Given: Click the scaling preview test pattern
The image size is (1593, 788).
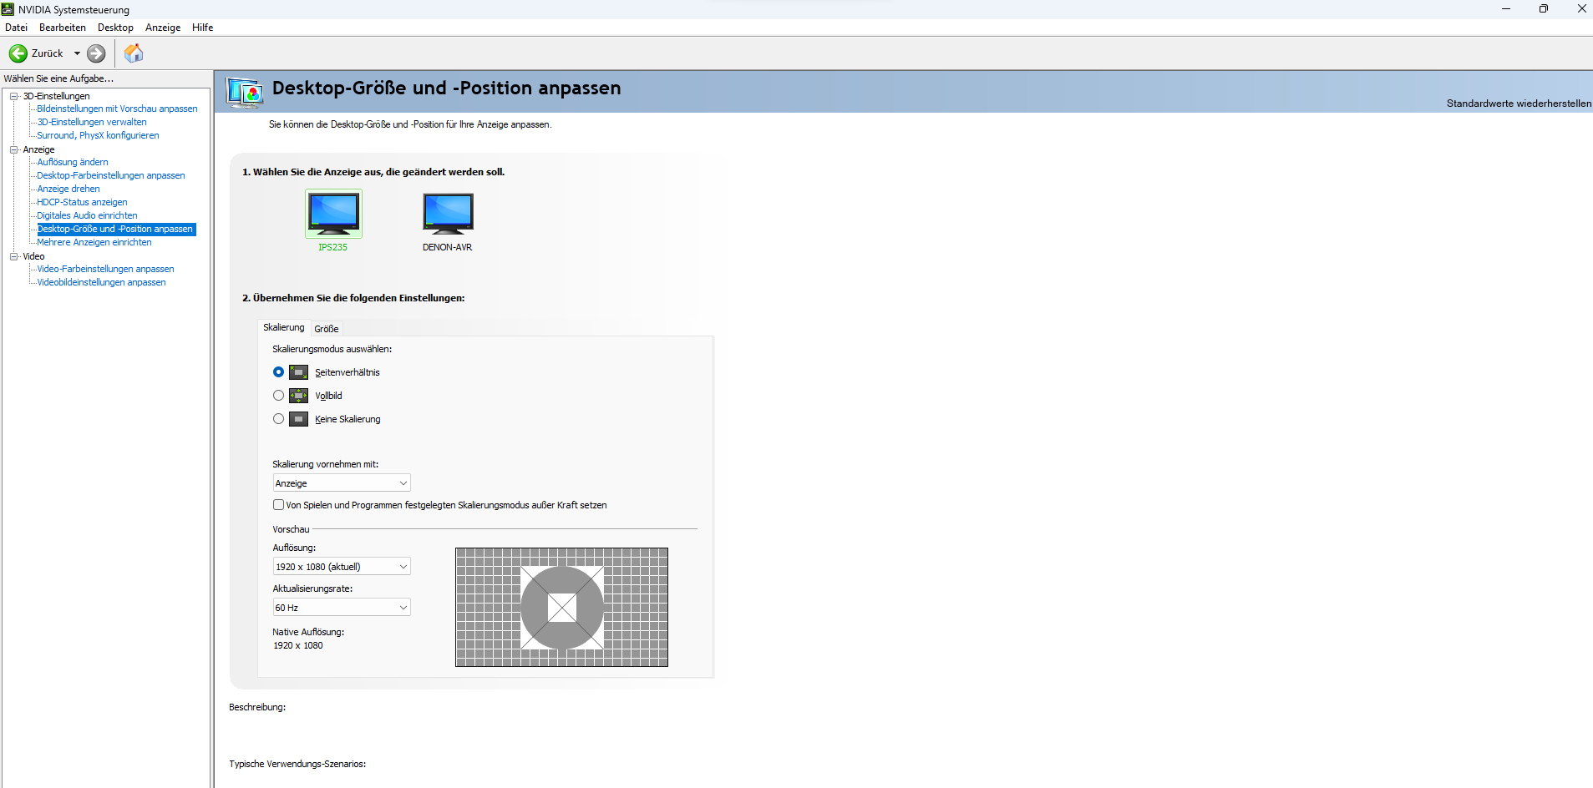Looking at the screenshot, I should [x=561, y=607].
